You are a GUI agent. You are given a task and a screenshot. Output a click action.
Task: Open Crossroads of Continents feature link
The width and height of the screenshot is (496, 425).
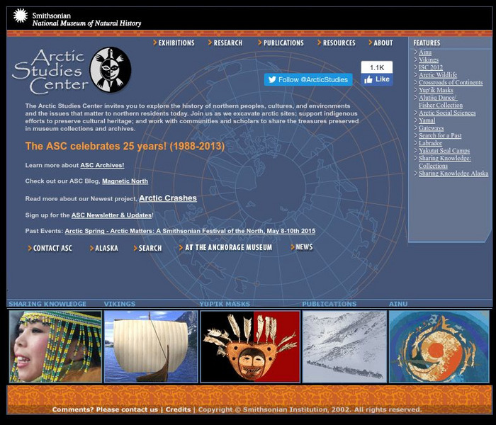pyautogui.click(x=451, y=83)
